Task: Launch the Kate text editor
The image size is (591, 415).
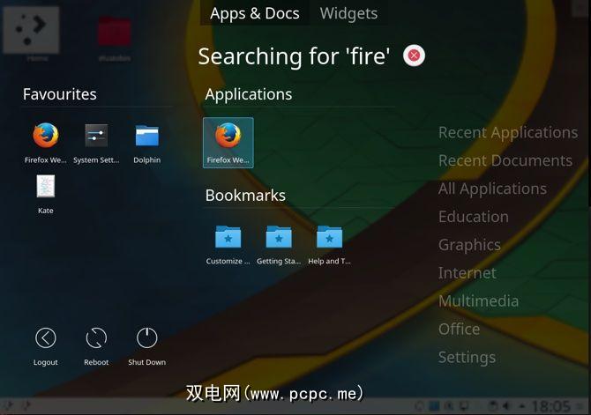Action: click(x=46, y=194)
